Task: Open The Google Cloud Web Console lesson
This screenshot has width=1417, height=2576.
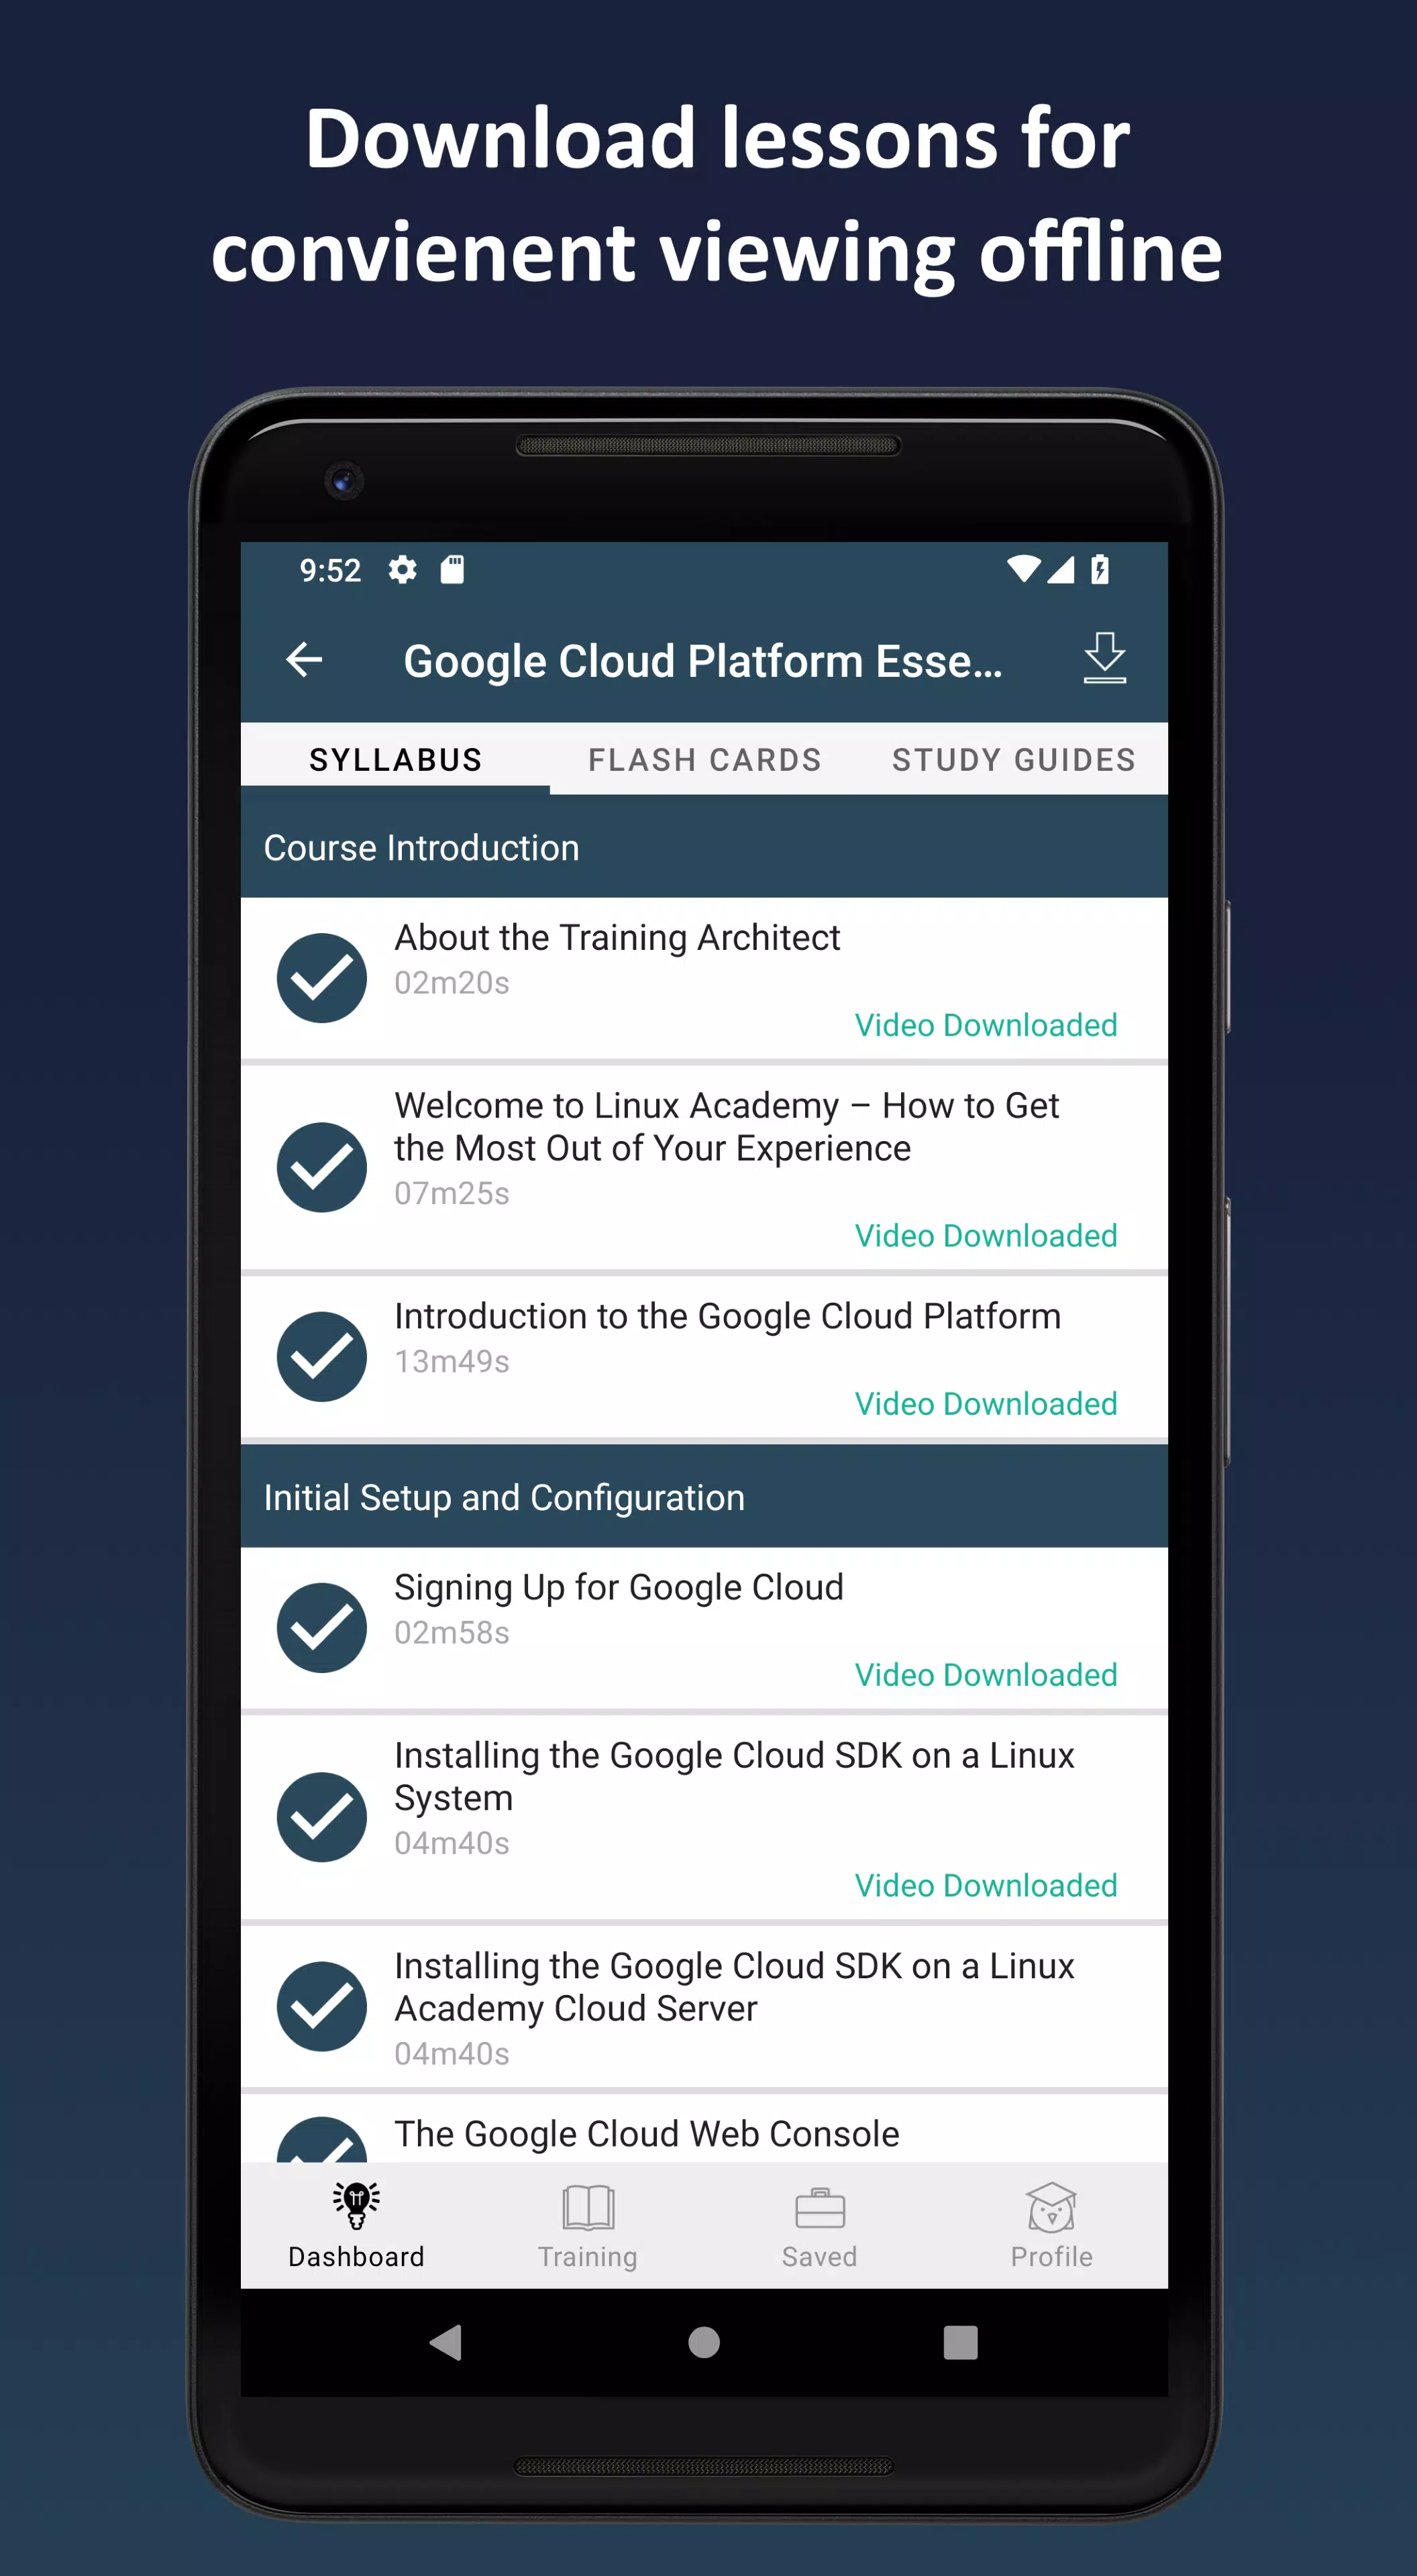Action: coord(704,2128)
